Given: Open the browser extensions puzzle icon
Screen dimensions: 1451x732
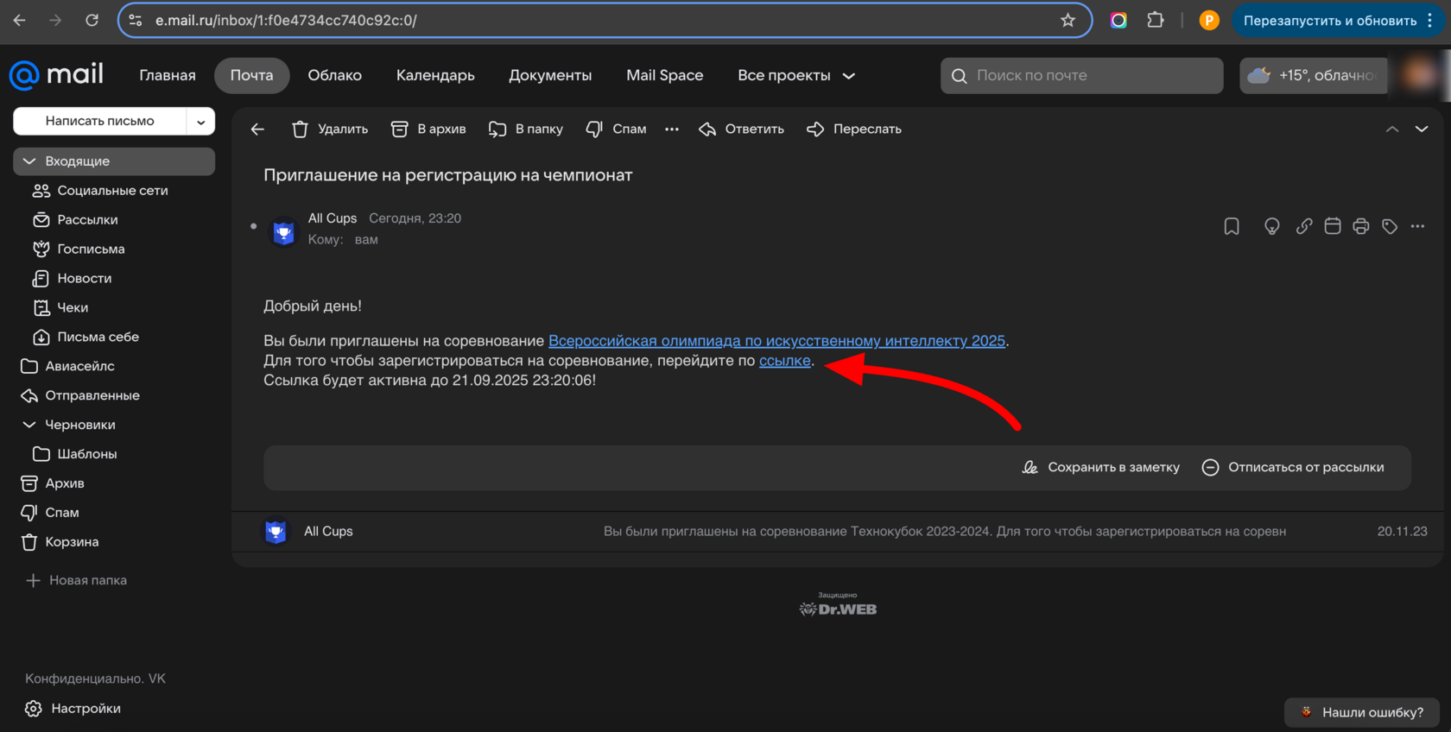Looking at the screenshot, I should pos(1156,20).
